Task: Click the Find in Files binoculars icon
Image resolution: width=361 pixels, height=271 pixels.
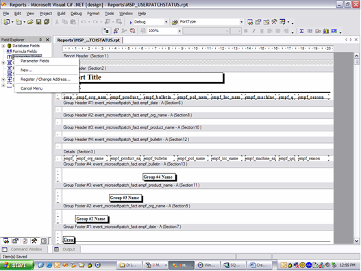Action: (175, 22)
